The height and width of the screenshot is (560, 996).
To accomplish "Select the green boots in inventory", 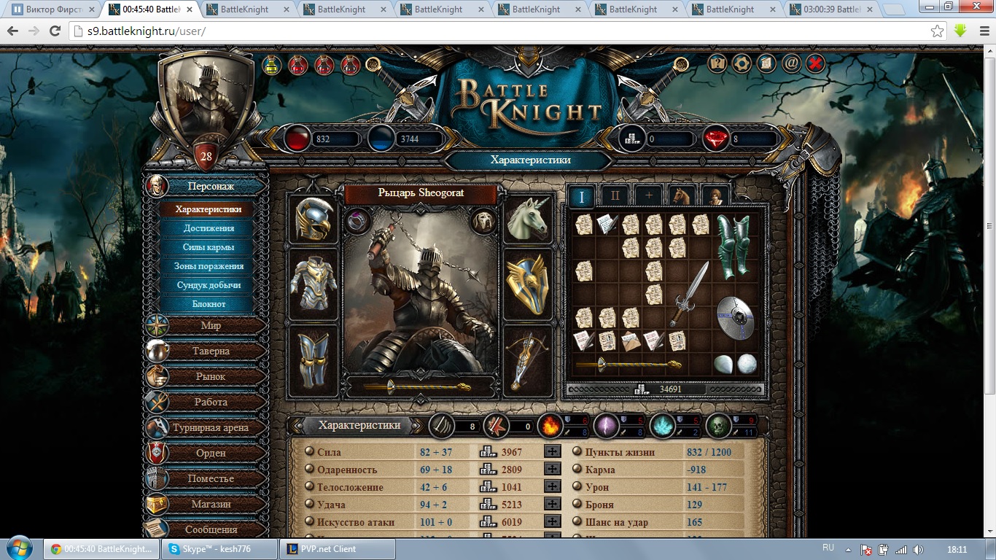I will pos(734,246).
